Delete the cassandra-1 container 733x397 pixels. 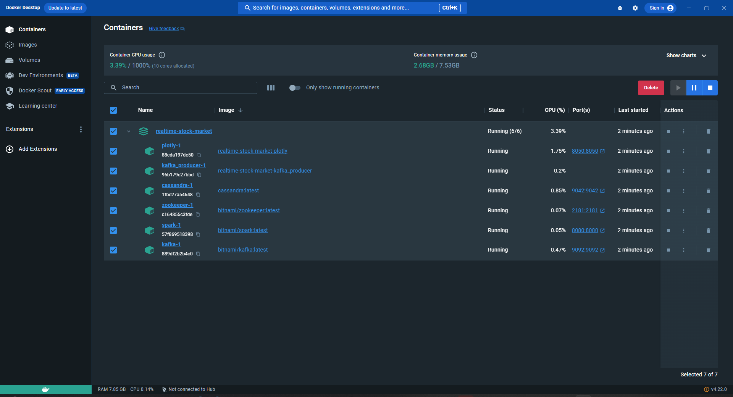tap(709, 191)
